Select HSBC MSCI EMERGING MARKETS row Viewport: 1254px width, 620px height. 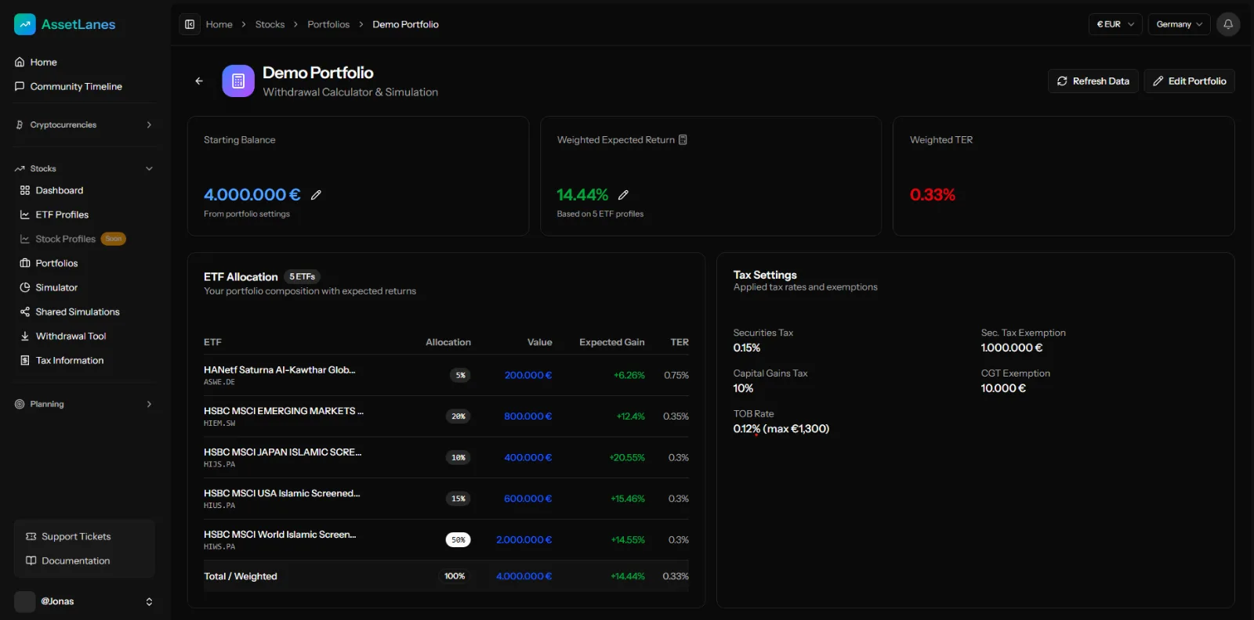(x=446, y=416)
